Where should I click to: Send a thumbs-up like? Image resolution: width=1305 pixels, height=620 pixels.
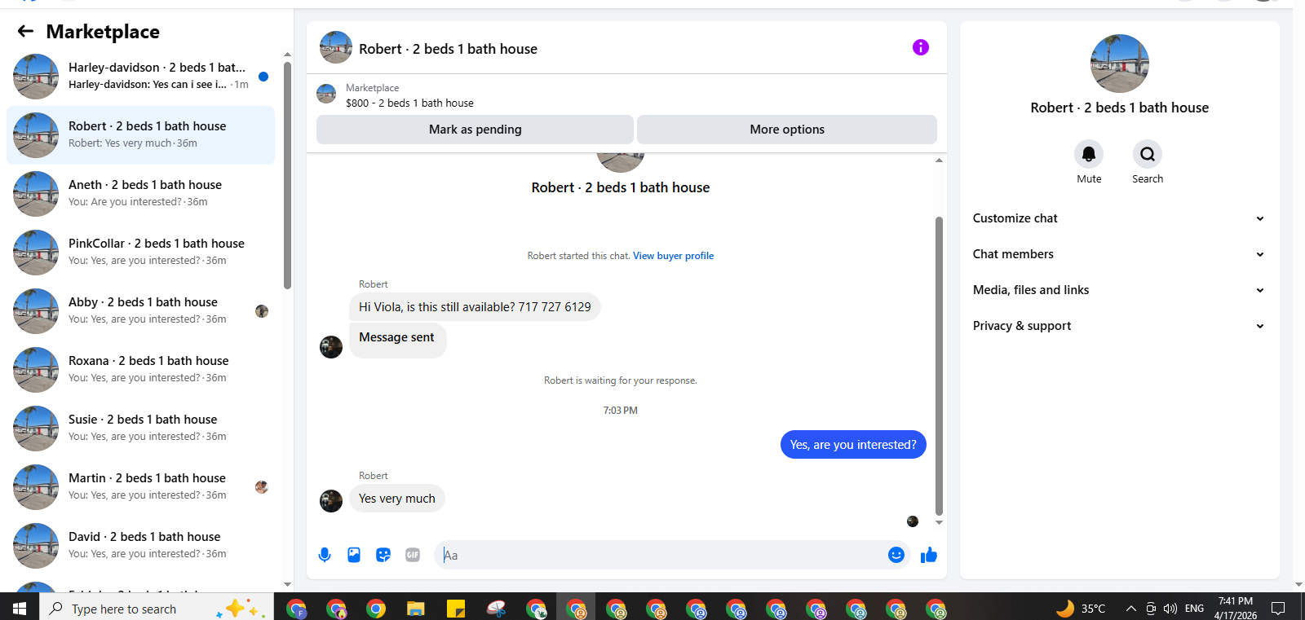(x=929, y=555)
